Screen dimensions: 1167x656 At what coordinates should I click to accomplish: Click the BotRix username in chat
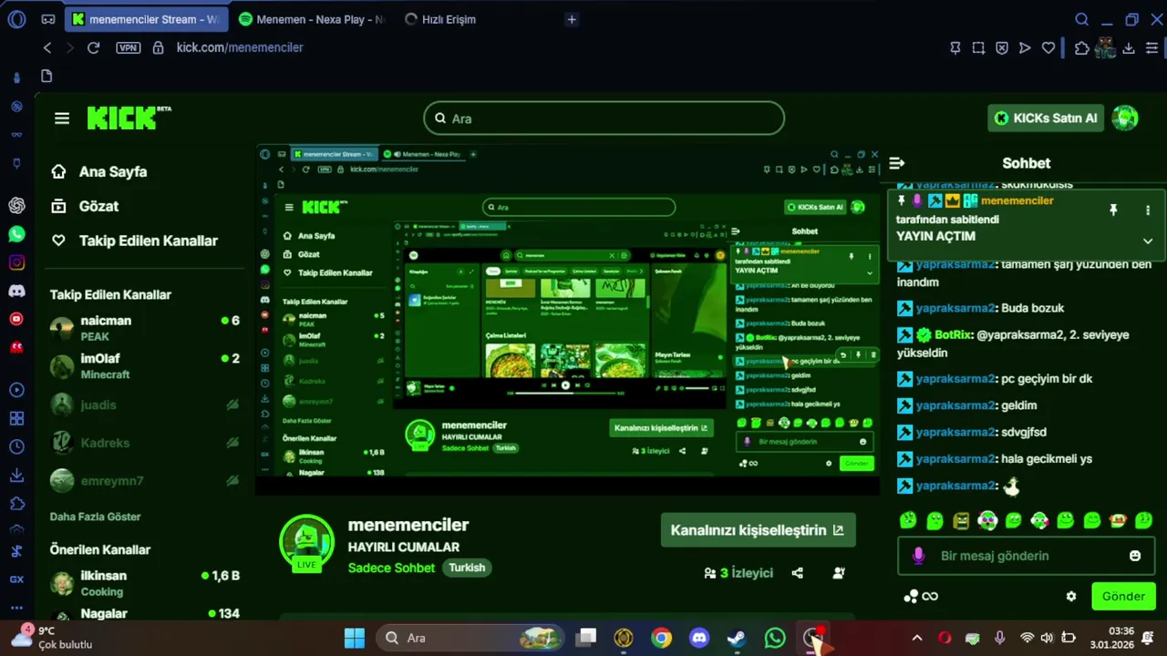(953, 334)
